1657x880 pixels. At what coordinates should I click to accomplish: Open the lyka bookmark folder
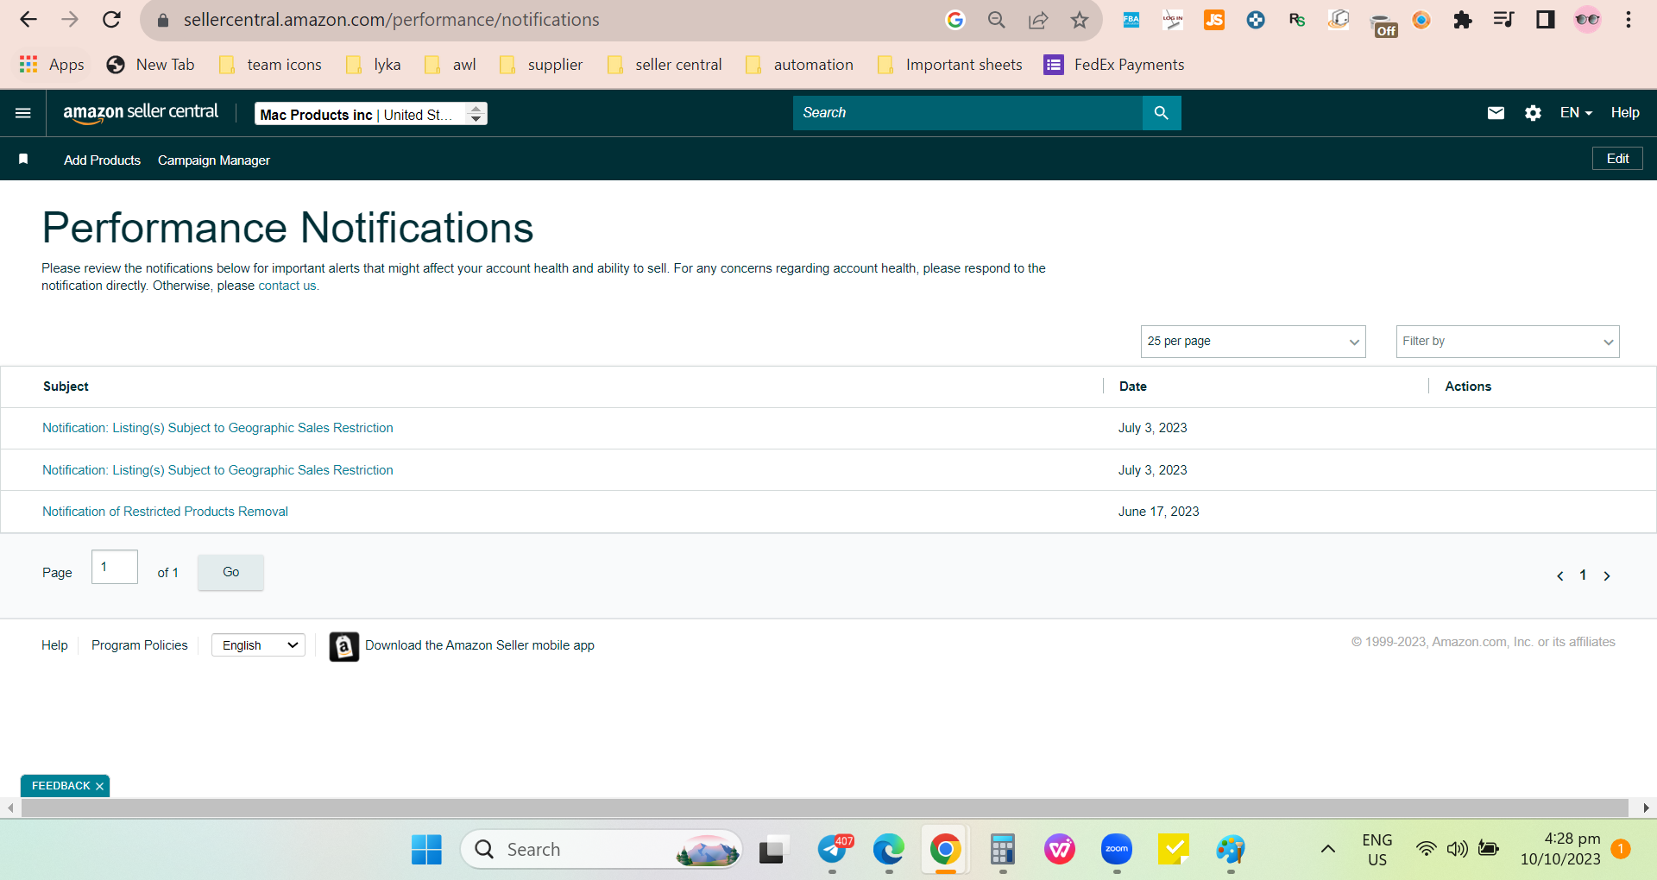[x=373, y=65]
